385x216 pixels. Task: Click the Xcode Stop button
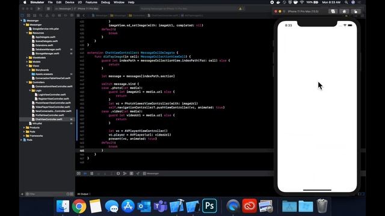pyautogui.click(x=48, y=8)
